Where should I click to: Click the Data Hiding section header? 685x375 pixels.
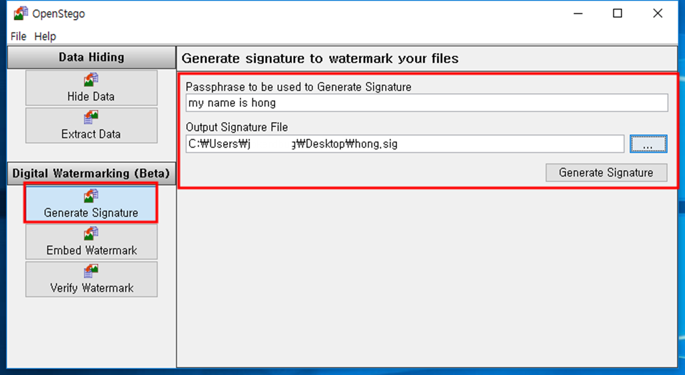(x=91, y=57)
